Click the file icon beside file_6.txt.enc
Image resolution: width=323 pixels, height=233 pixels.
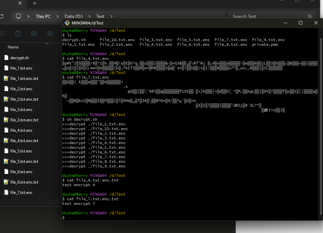(x=6, y=172)
